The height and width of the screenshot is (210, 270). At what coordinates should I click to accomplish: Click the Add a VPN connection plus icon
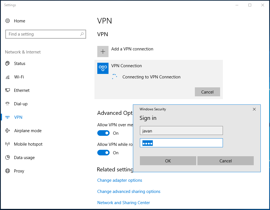[103, 51]
